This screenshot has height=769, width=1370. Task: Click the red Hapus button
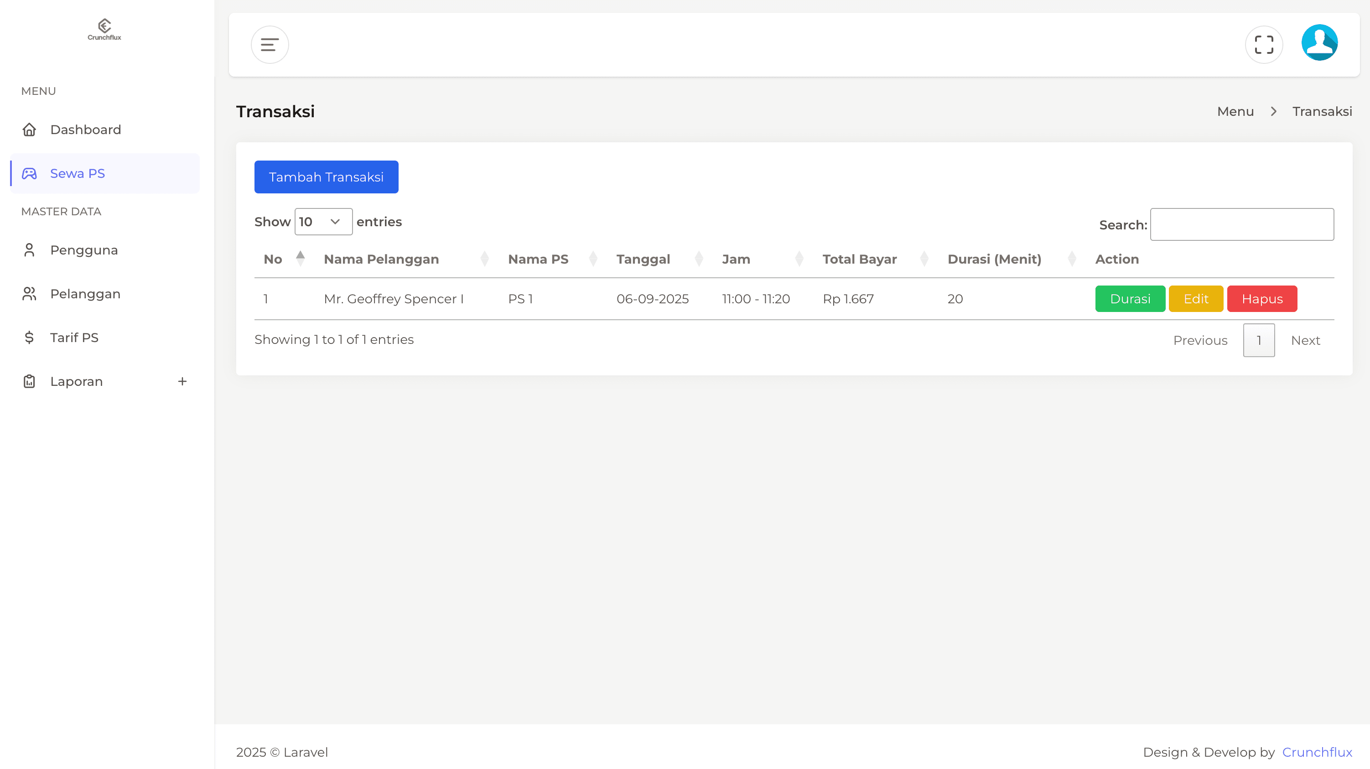[1262, 299]
